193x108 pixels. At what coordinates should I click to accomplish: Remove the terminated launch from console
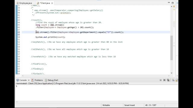click(x=164, y=80)
